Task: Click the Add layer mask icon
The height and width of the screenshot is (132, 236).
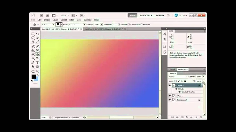Action: [x=182, y=117]
